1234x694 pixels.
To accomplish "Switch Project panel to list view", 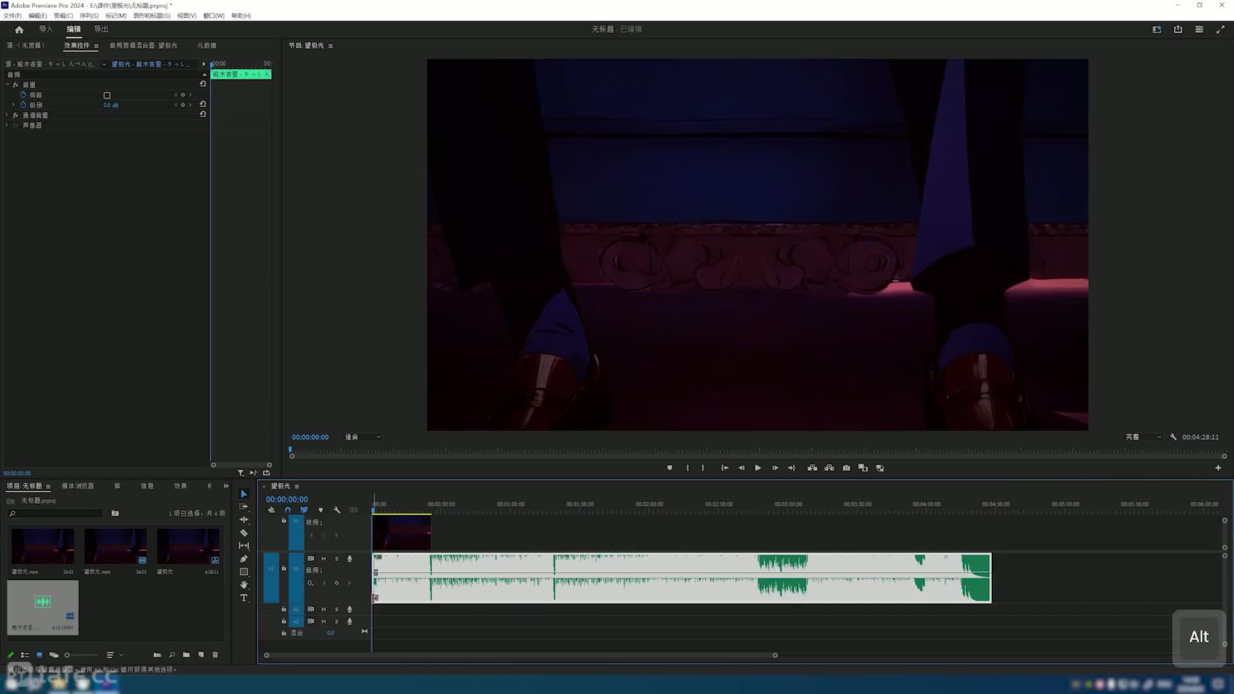I will click(x=24, y=655).
